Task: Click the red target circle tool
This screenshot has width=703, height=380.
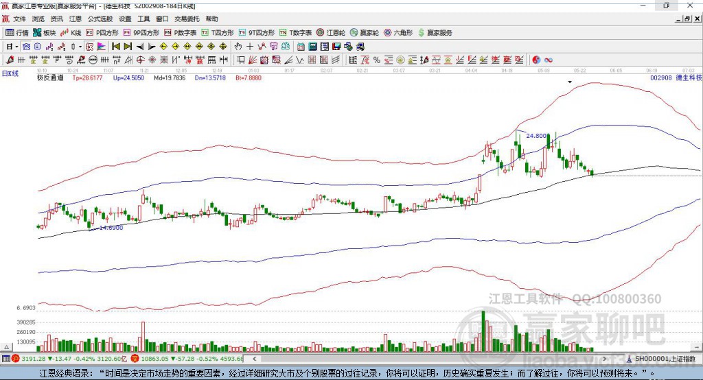Action: pyautogui.click(x=140, y=60)
